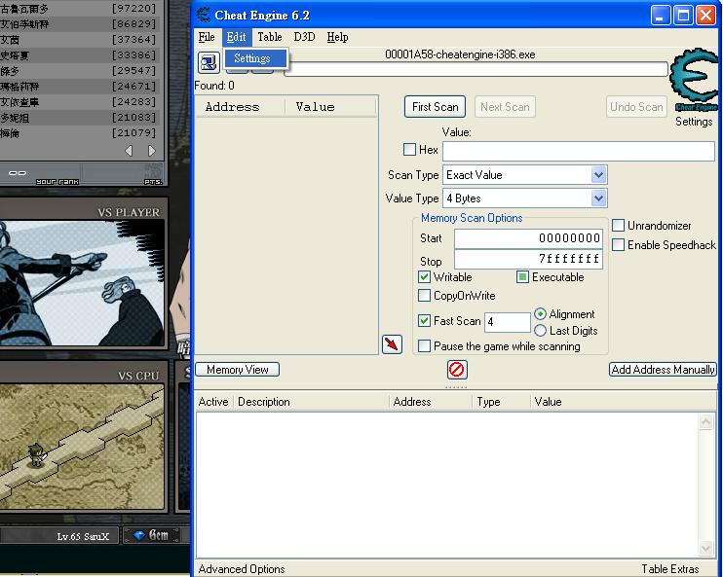Toggle the Unrandomizer checkbox
The height and width of the screenshot is (577, 723).
[x=619, y=226]
